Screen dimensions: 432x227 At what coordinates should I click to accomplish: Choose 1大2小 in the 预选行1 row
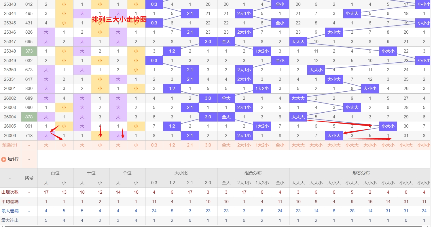pyautogui.click(x=262, y=145)
